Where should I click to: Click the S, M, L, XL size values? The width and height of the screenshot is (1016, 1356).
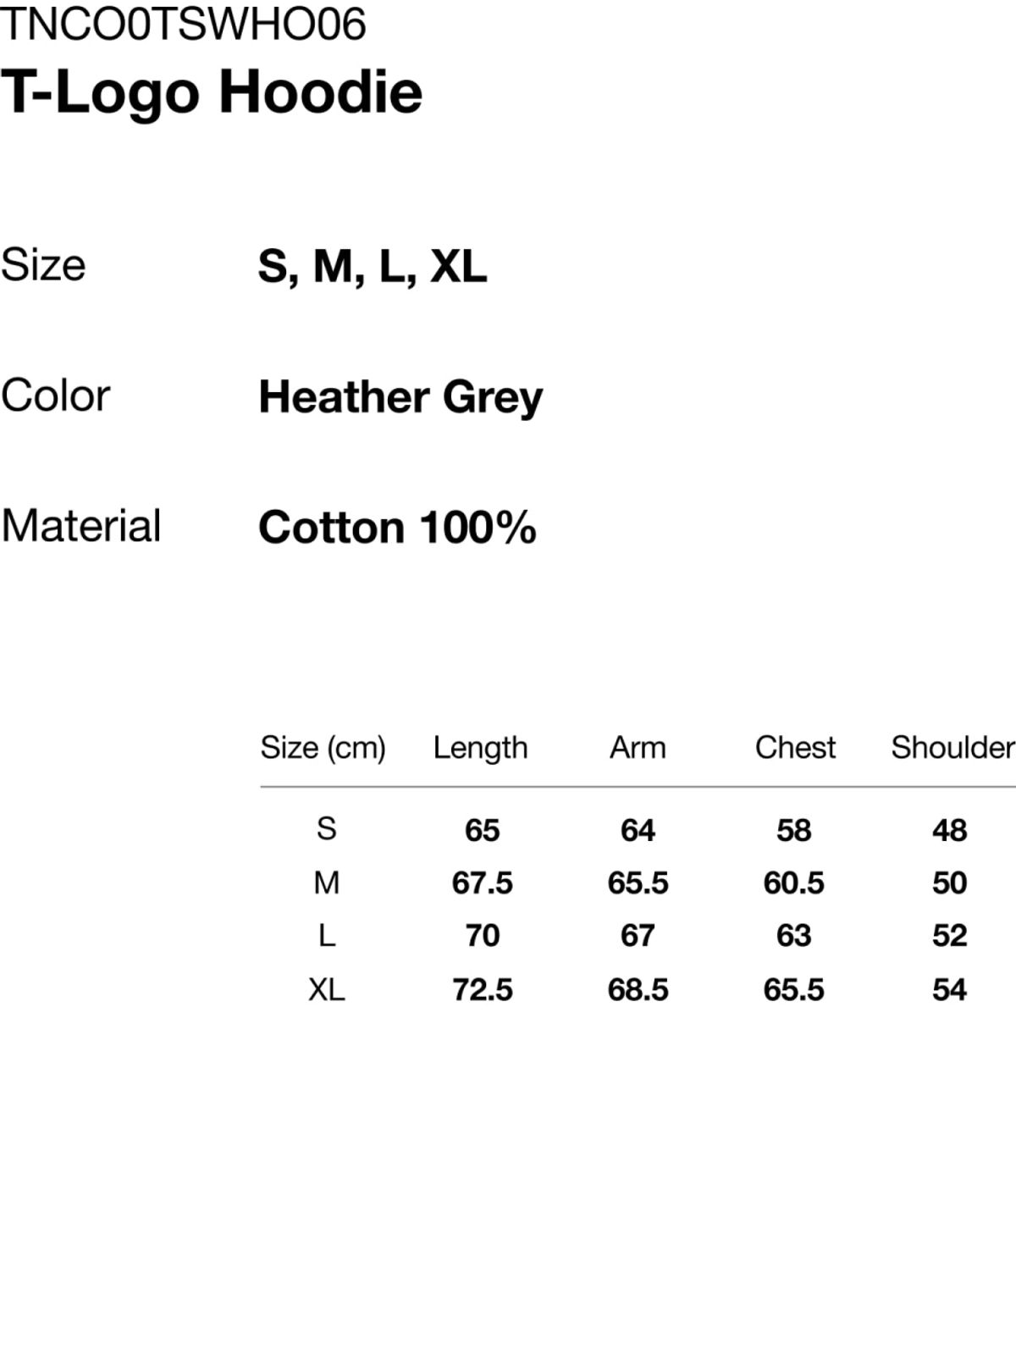[x=373, y=267]
